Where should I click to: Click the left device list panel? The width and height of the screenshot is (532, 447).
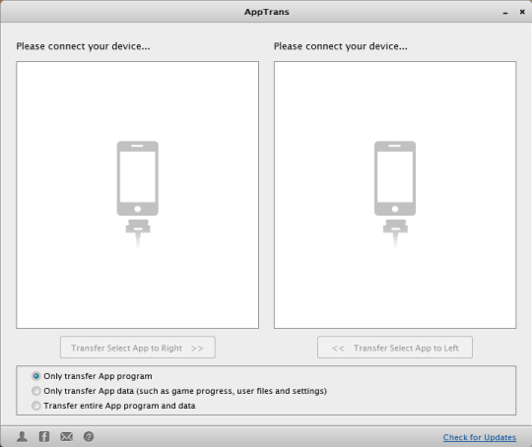tap(137, 195)
